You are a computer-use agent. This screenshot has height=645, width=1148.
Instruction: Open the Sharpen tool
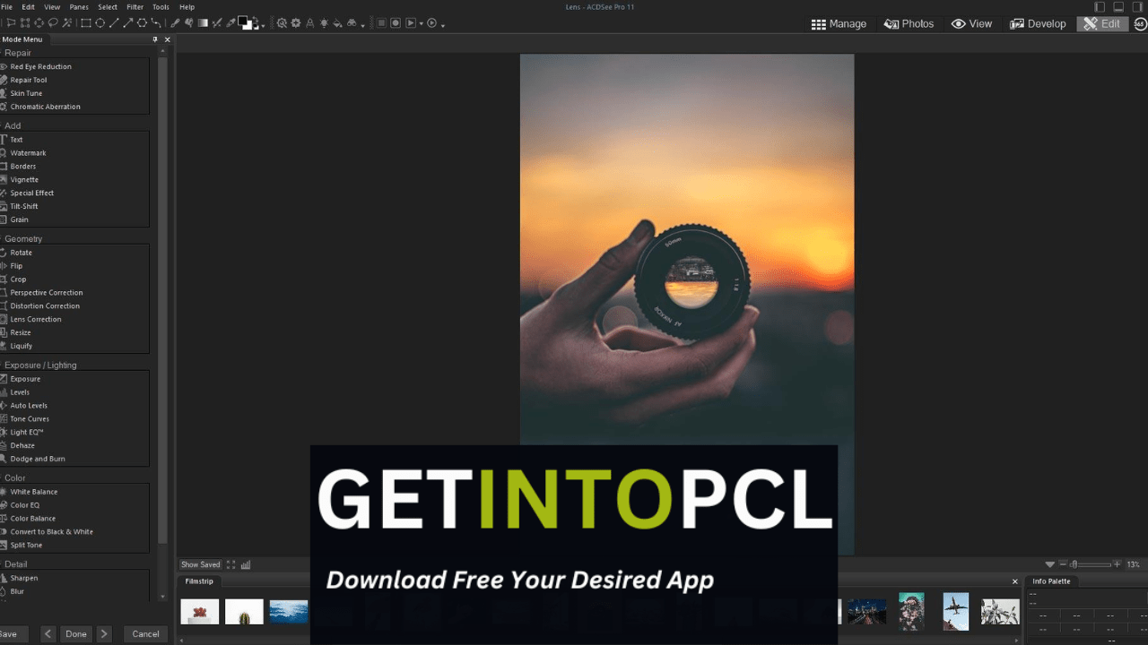[23, 578]
